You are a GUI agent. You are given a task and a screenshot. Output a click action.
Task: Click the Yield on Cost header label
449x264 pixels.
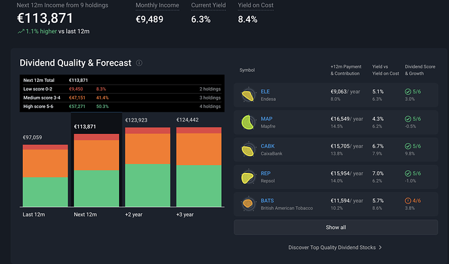256,5
